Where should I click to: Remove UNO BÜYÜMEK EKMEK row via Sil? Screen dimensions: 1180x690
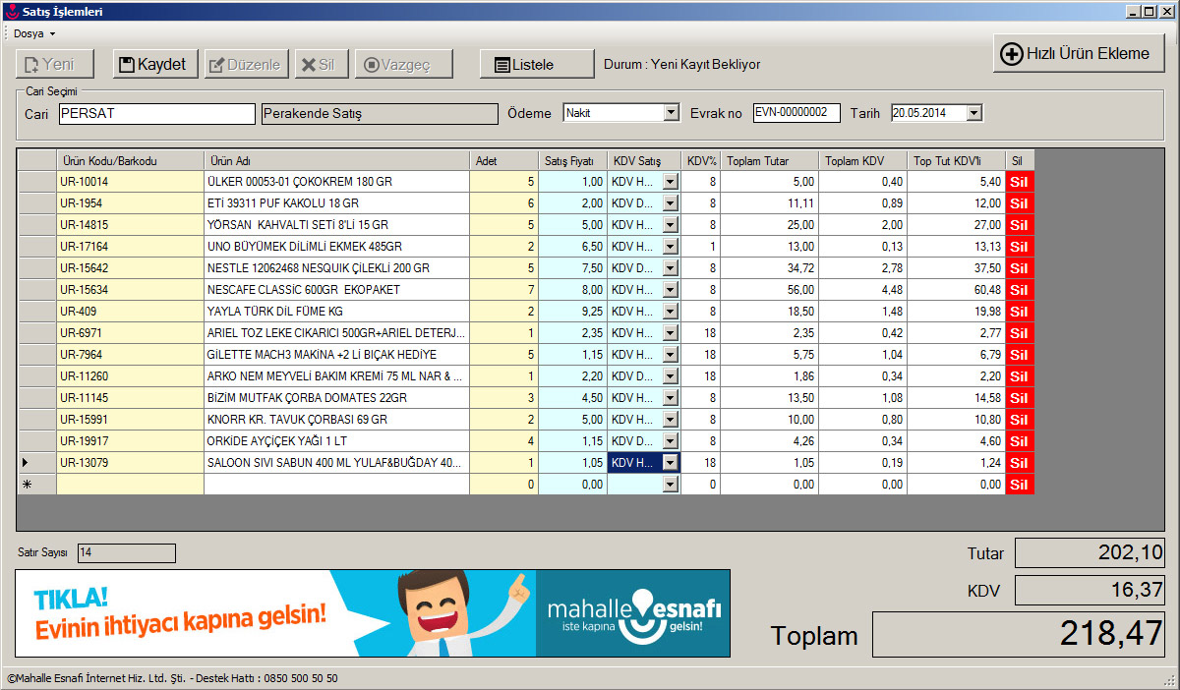pyautogui.click(x=1020, y=247)
